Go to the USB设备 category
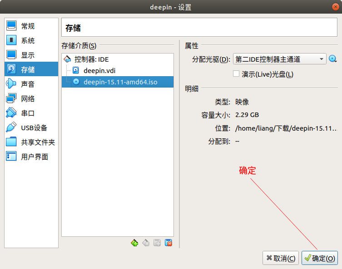The height and width of the screenshot is (269, 342). coord(31,127)
